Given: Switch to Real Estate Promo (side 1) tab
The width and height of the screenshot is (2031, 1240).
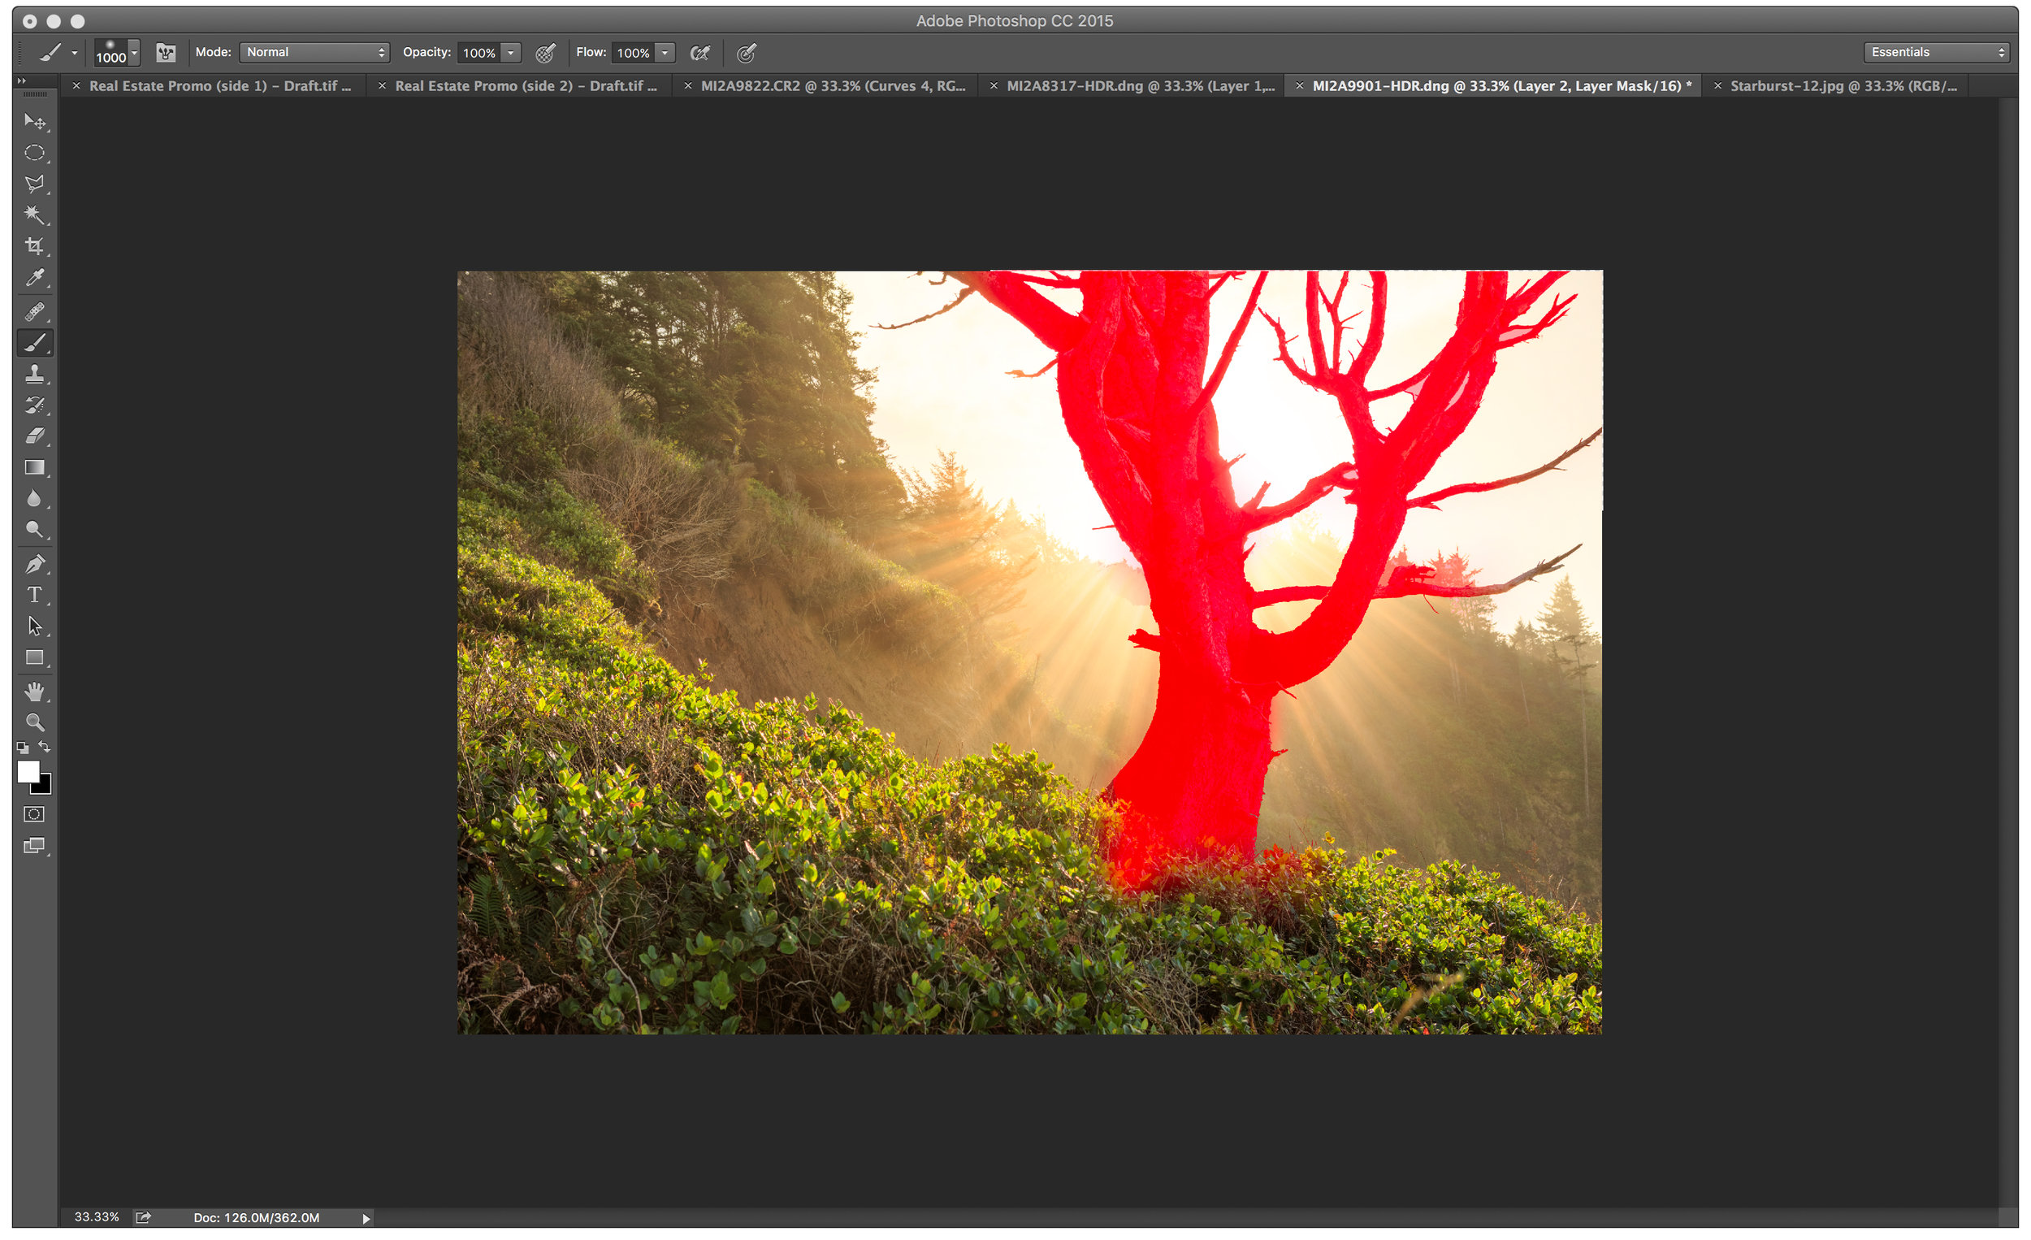Looking at the screenshot, I should point(220,86).
